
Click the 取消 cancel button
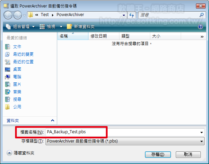pyautogui.click(x=188, y=154)
